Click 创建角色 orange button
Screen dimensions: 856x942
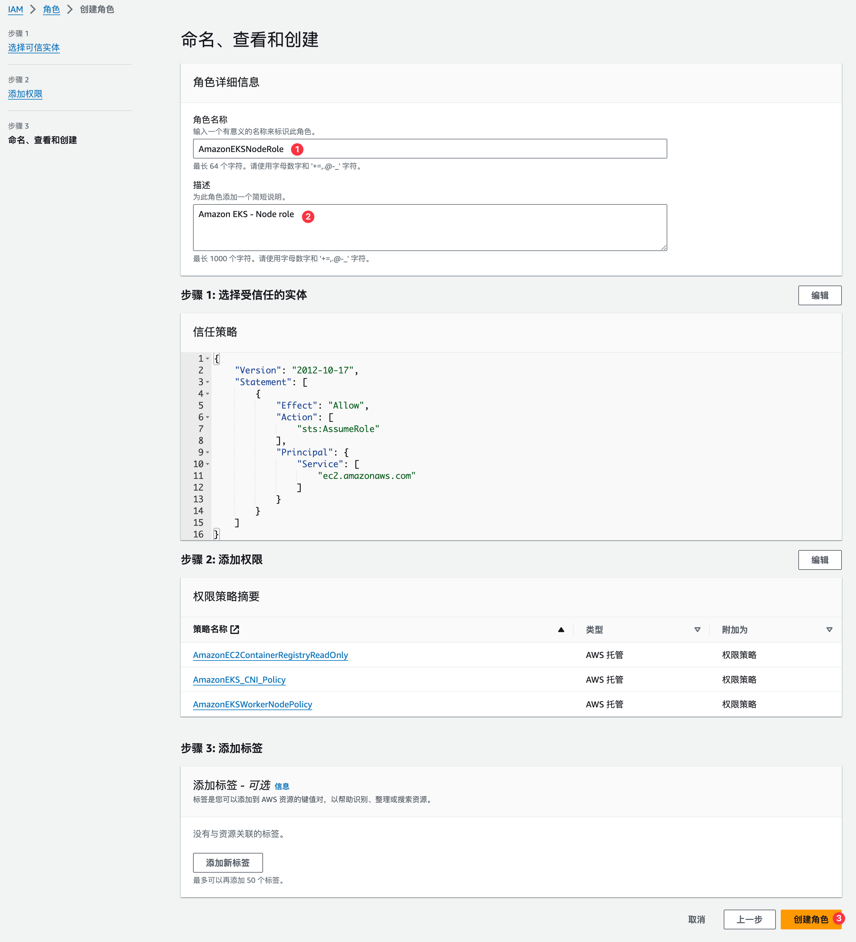811,919
